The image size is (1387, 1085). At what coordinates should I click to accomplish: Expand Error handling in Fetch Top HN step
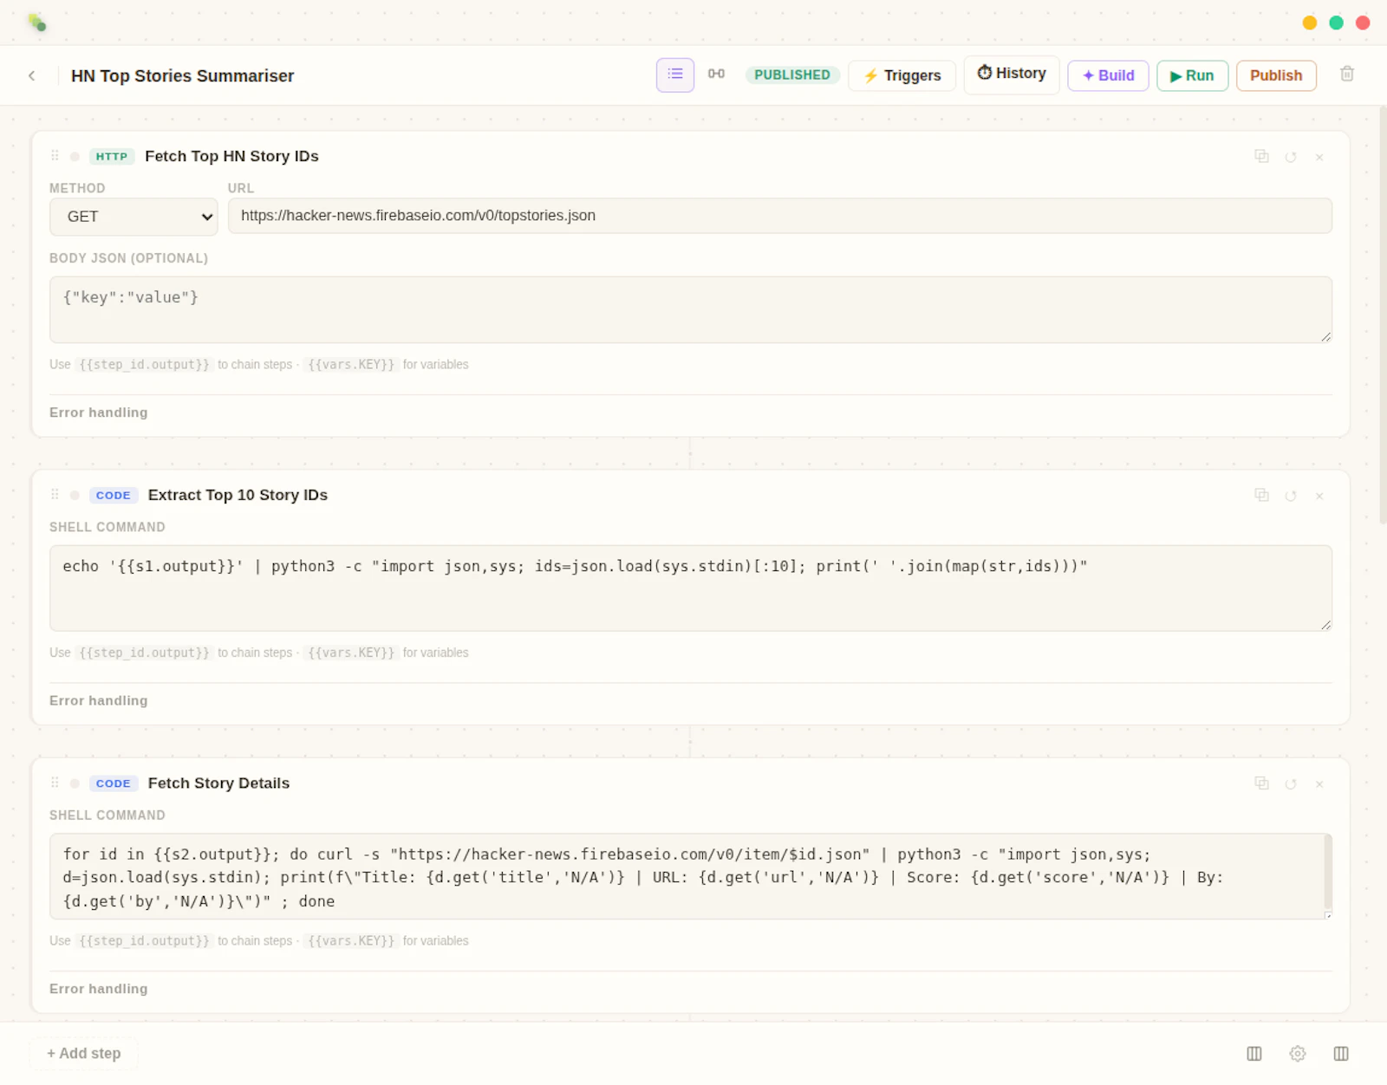point(98,413)
